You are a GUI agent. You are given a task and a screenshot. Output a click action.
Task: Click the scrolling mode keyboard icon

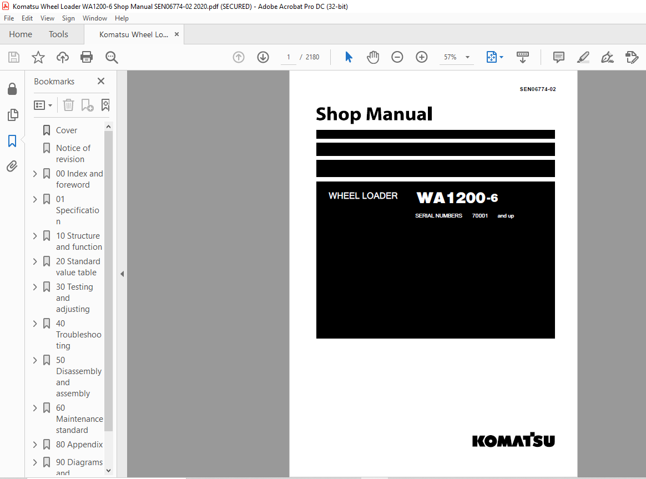click(x=522, y=57)
